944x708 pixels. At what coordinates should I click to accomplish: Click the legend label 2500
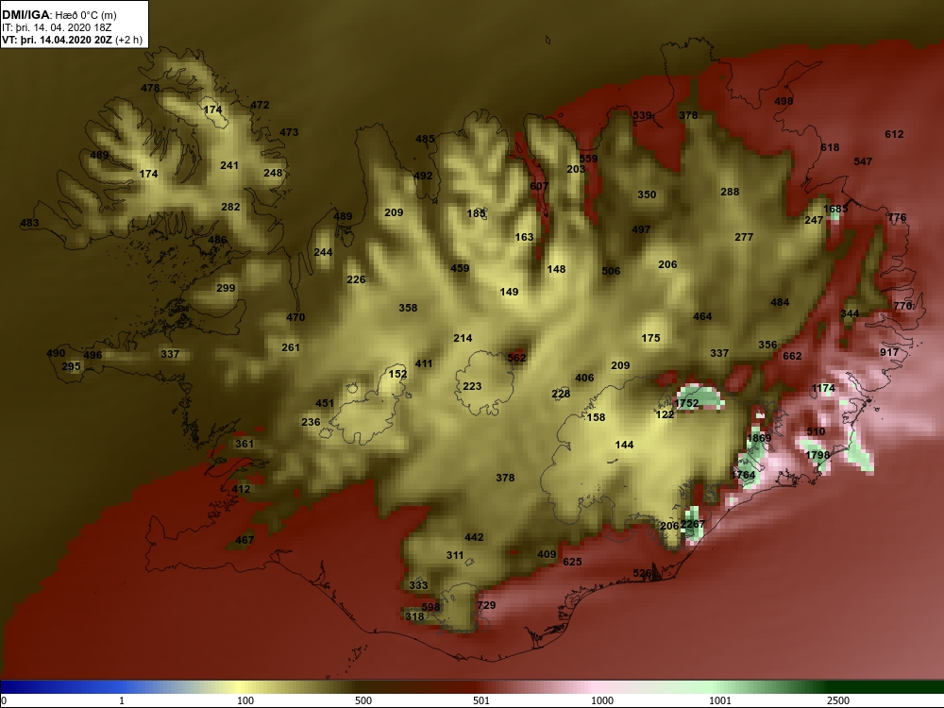[838, 700]
